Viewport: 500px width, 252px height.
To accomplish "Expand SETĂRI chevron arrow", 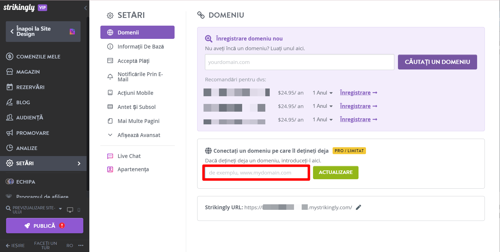I will point(79,163).
